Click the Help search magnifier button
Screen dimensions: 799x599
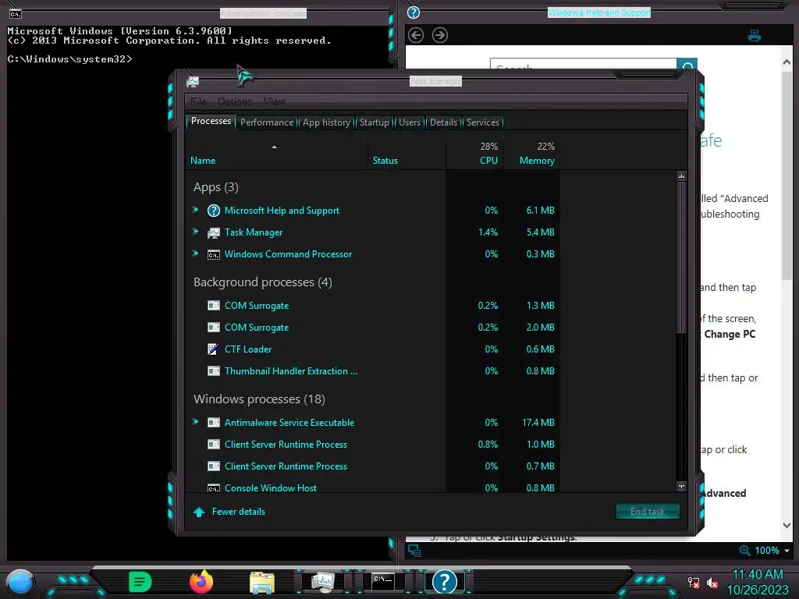(687, 66)
